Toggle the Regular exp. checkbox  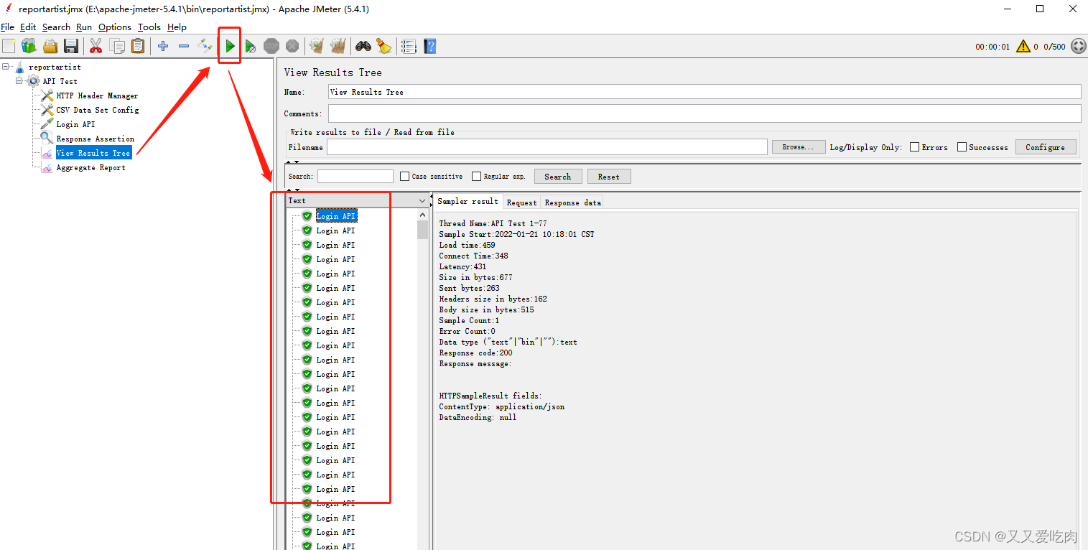click(477, 176)
